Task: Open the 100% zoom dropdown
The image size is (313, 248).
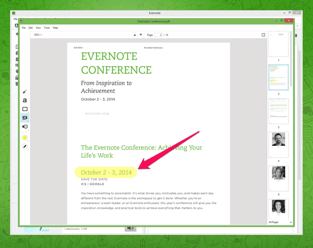Action: coord(38,35)
